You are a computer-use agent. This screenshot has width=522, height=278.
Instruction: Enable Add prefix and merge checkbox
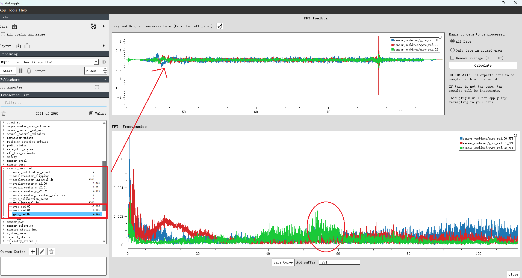3,34
